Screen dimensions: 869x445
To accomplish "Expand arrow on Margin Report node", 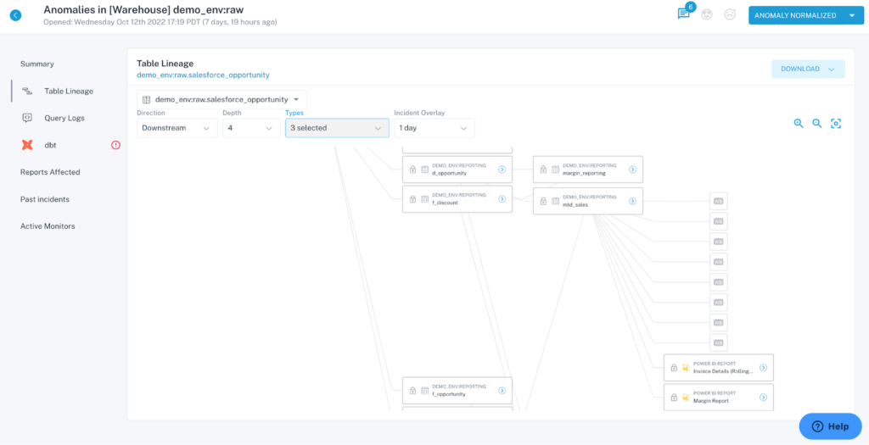I will 763,397.
